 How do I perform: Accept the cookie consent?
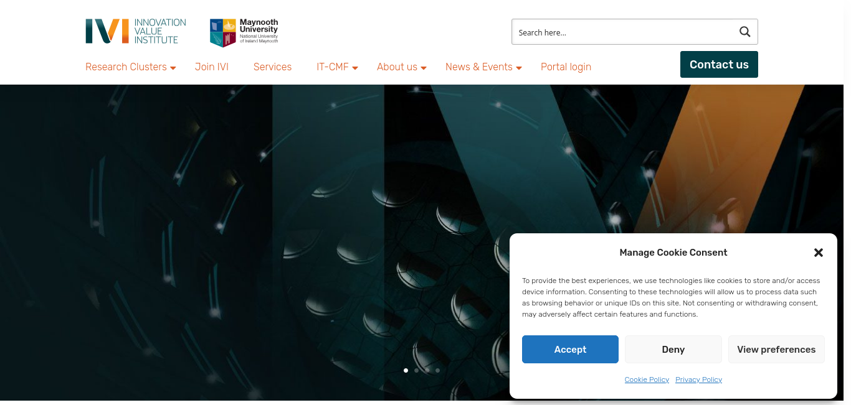pos(570,350)
